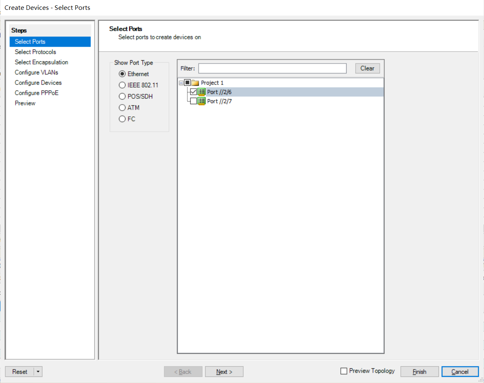This screenshot has height=383, width=484.
Task: Select the Port //2/7 tree row label
Action: [219, 101]
